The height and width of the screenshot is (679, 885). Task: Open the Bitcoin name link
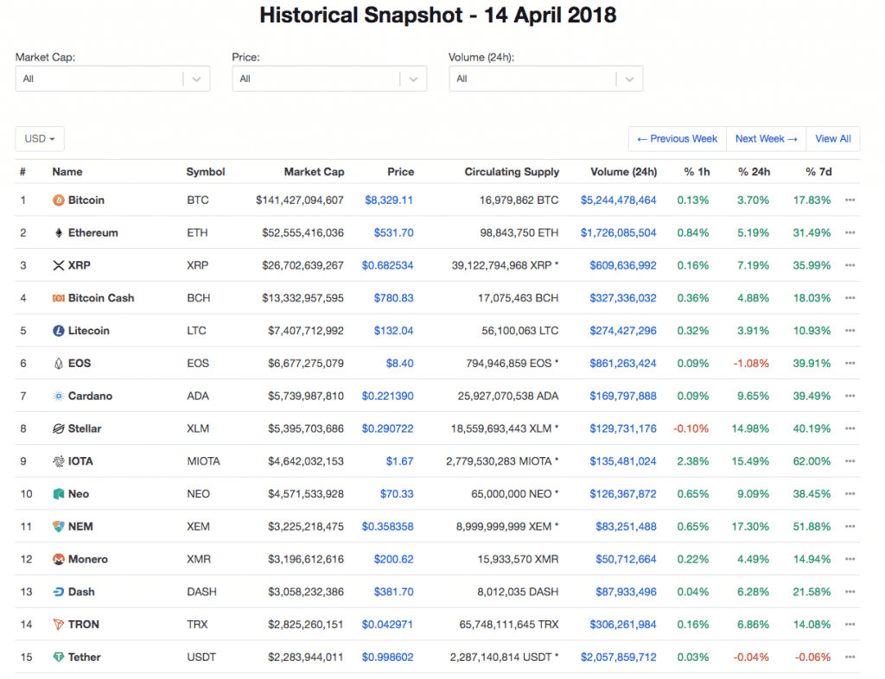pyautogui.click(x=86, y=200)
